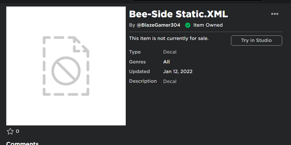Click the Comments section heading

click(22, 143)
